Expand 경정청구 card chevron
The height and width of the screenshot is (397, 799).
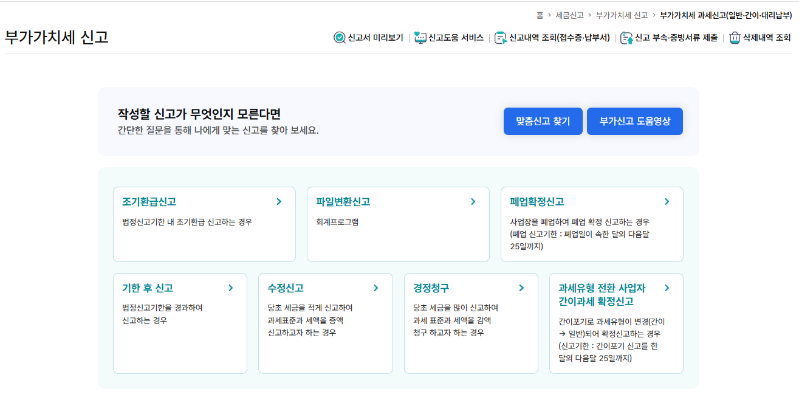[x=521, y=288]
